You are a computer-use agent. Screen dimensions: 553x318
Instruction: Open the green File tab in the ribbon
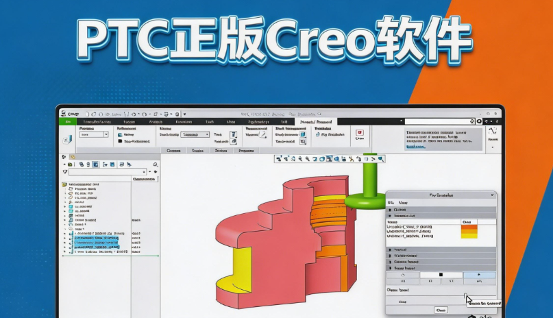pyautogui.click(x=67, y=121)
